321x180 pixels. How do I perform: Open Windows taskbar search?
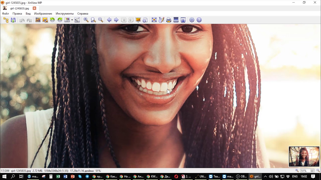click(13, 176)
